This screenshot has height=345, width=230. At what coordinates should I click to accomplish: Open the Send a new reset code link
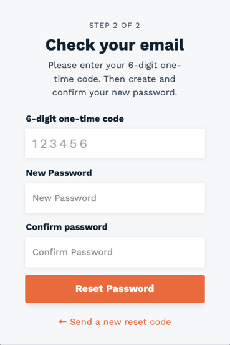click(115, 322)
